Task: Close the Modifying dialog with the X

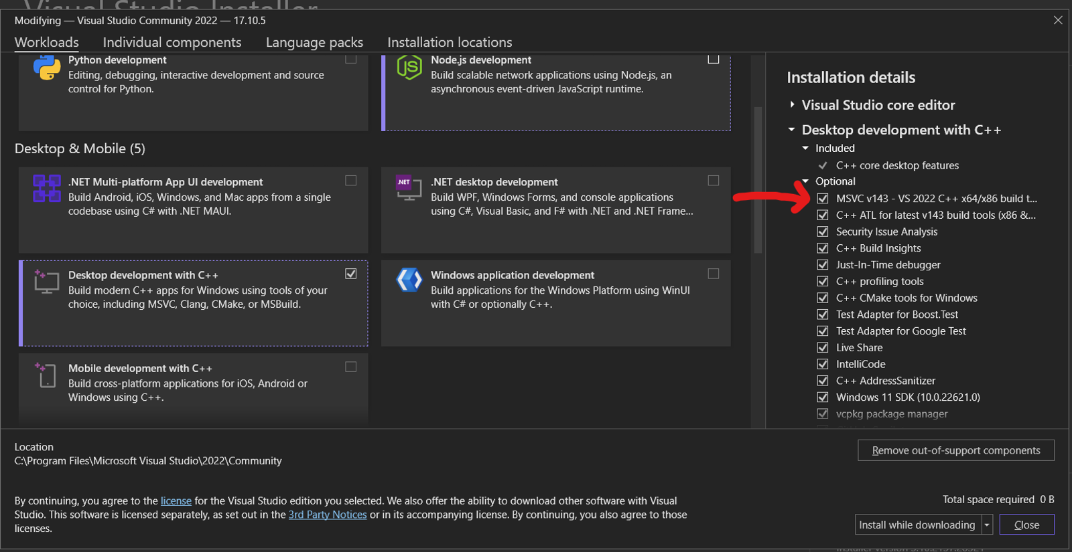Action: pyautogui.click(x=1058, y=20)
